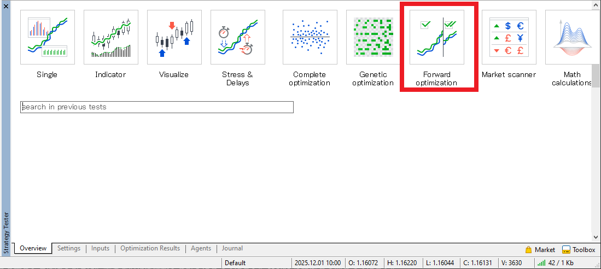Open the Single test mode icon

point(48,37)
